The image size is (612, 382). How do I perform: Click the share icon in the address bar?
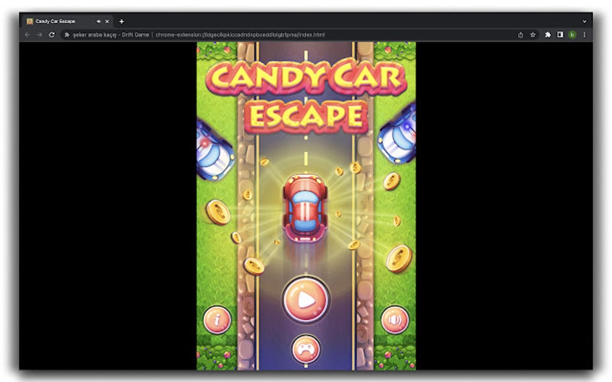click(x=520, y=35)
